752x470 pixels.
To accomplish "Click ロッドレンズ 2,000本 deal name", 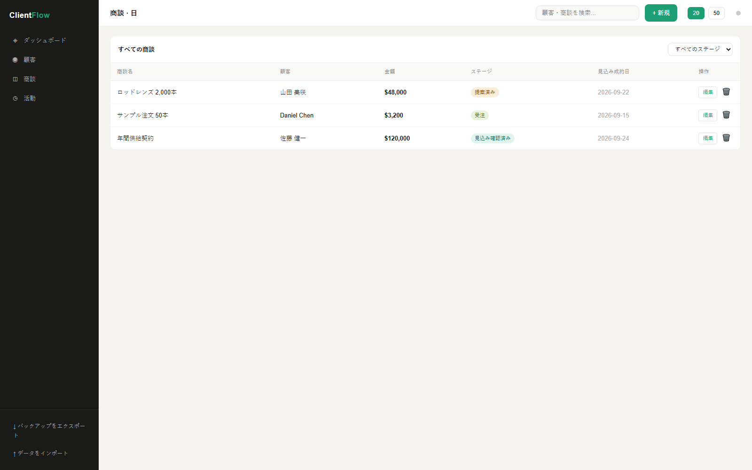I will click(147, 92).
